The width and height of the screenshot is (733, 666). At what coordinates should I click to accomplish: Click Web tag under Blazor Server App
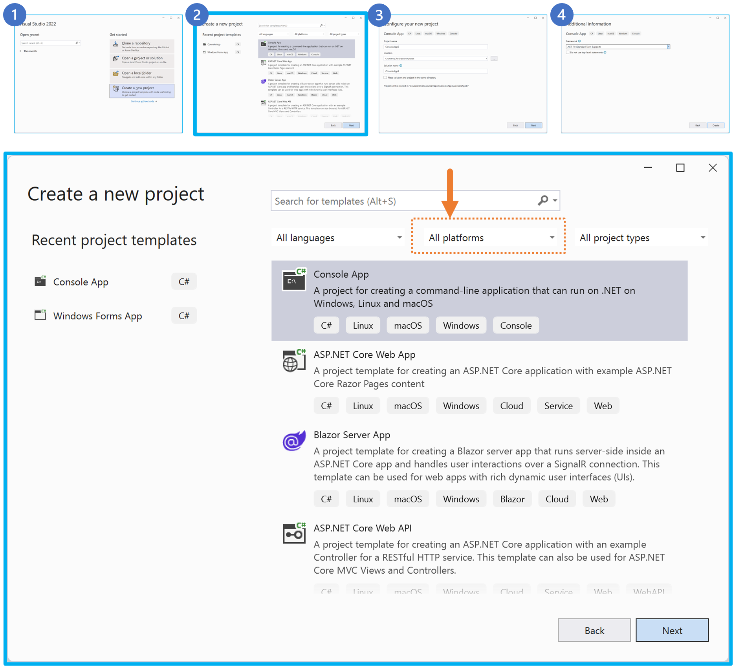pos(599,499)
